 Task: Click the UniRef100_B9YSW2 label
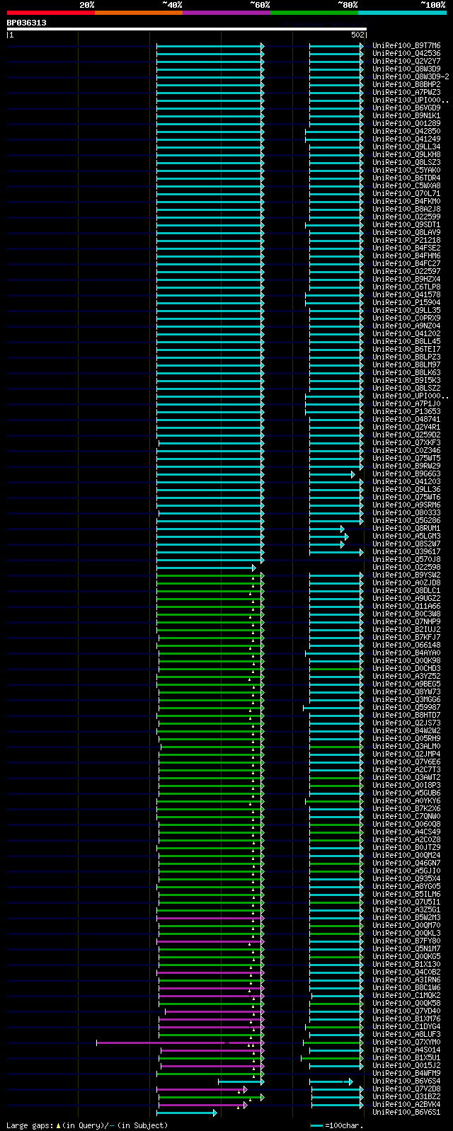point(406,575)
